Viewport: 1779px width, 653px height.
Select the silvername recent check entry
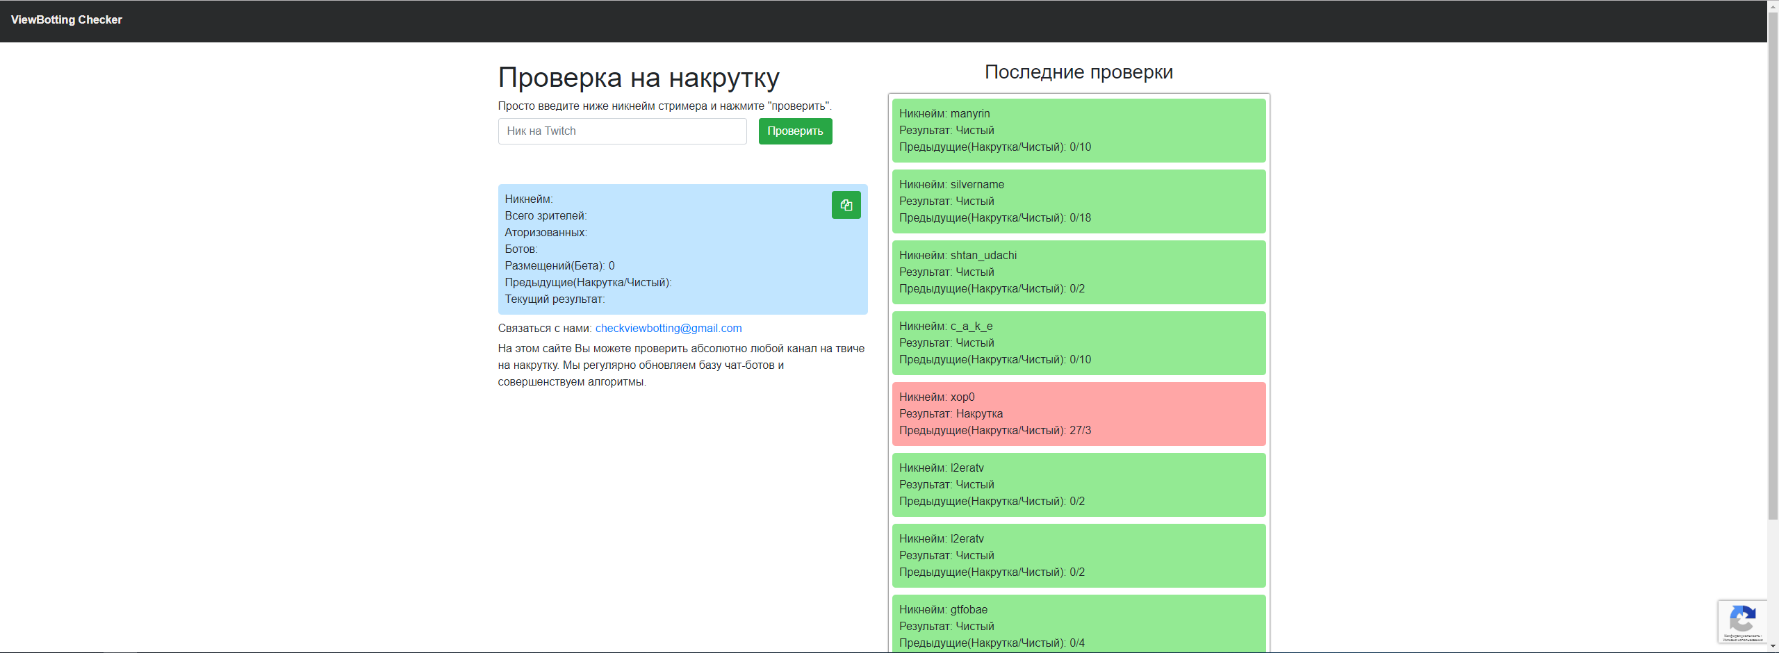pos(1079,201)
